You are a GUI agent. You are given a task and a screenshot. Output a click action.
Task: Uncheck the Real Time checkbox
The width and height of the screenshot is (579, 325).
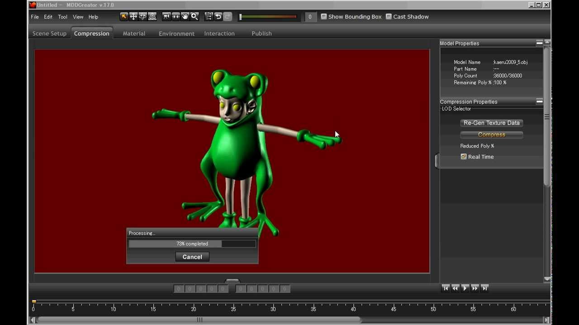coord(464,157)
